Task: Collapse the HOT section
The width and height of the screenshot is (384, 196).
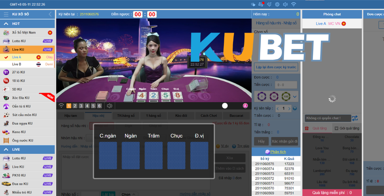Action: (27, 24)
